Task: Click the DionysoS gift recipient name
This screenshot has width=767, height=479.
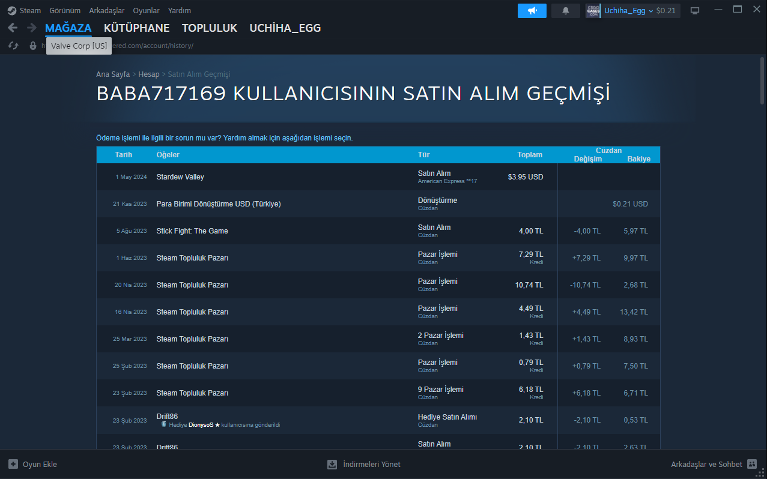Action: (x=204, y=424)
